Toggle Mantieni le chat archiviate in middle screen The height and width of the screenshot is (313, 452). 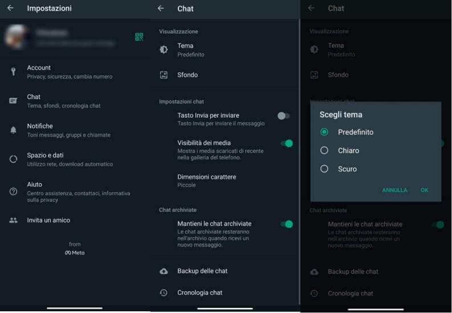[x=287, y=224]
